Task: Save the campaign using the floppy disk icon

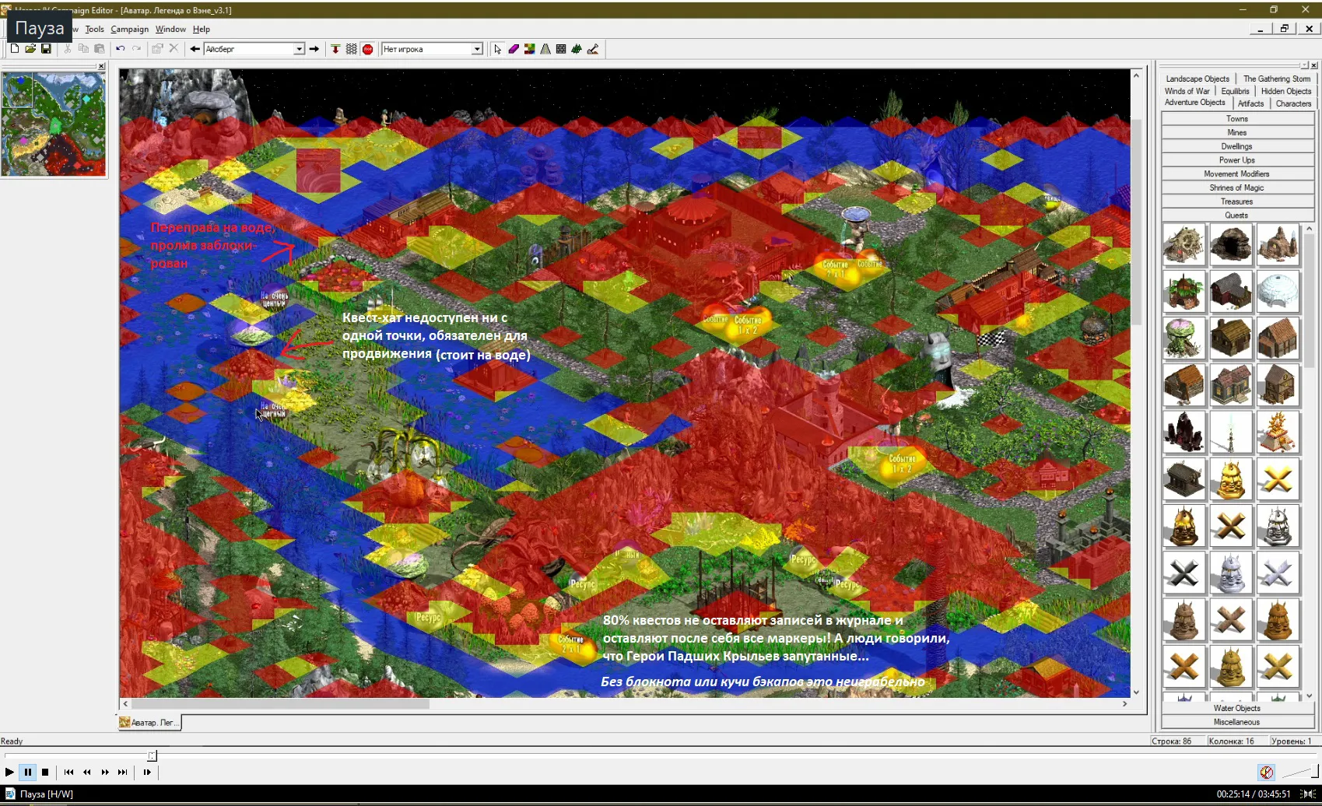Action: point(46,49)
